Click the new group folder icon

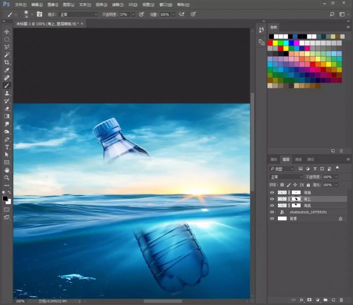(325, 300)
